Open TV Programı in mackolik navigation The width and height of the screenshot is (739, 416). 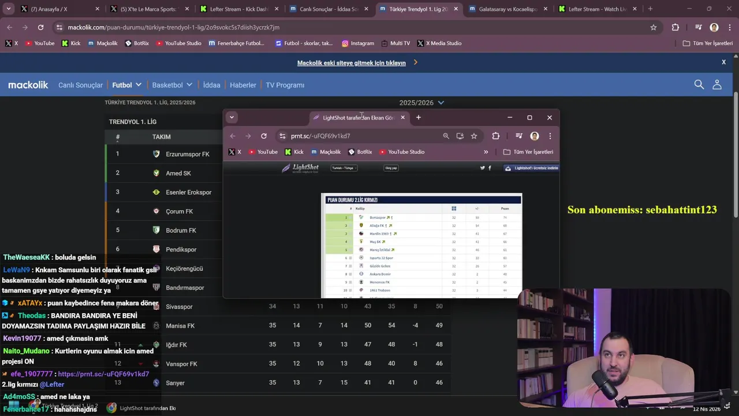285,85
